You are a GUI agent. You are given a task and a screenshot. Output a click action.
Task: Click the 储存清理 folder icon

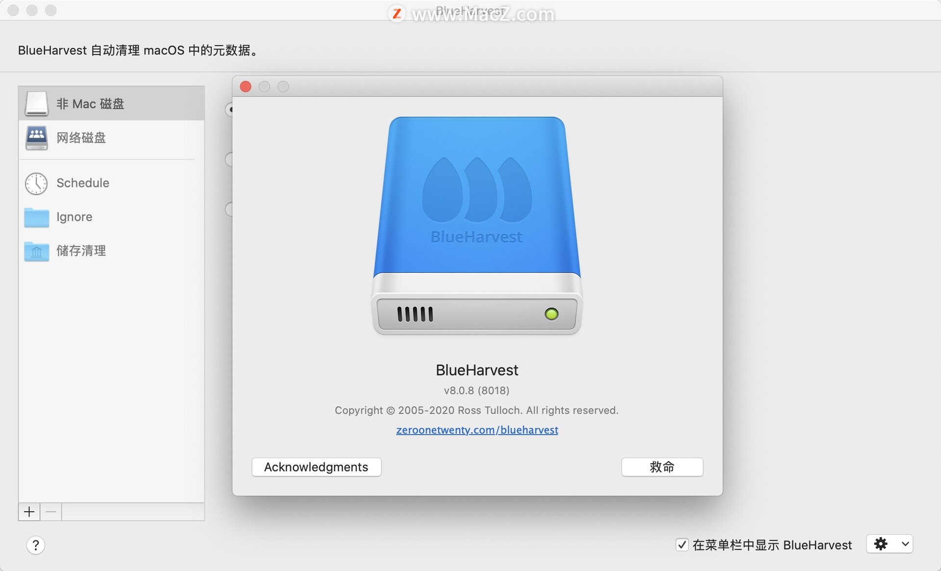pyautogui.click(x=37, y=251)
